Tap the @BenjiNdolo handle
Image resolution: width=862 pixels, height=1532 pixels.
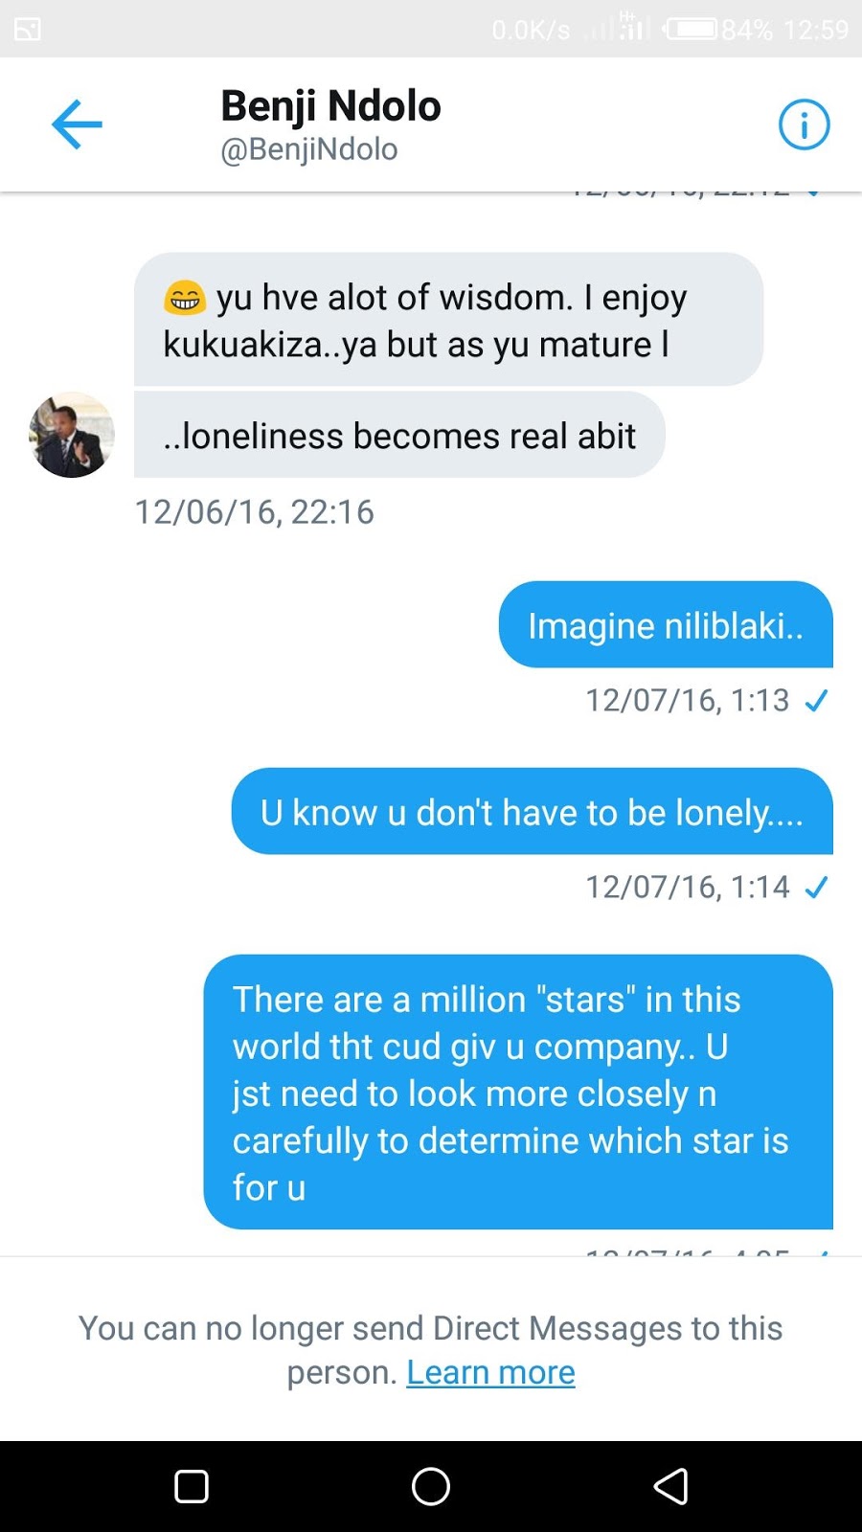pyautogui.click(x=309, y=149)
